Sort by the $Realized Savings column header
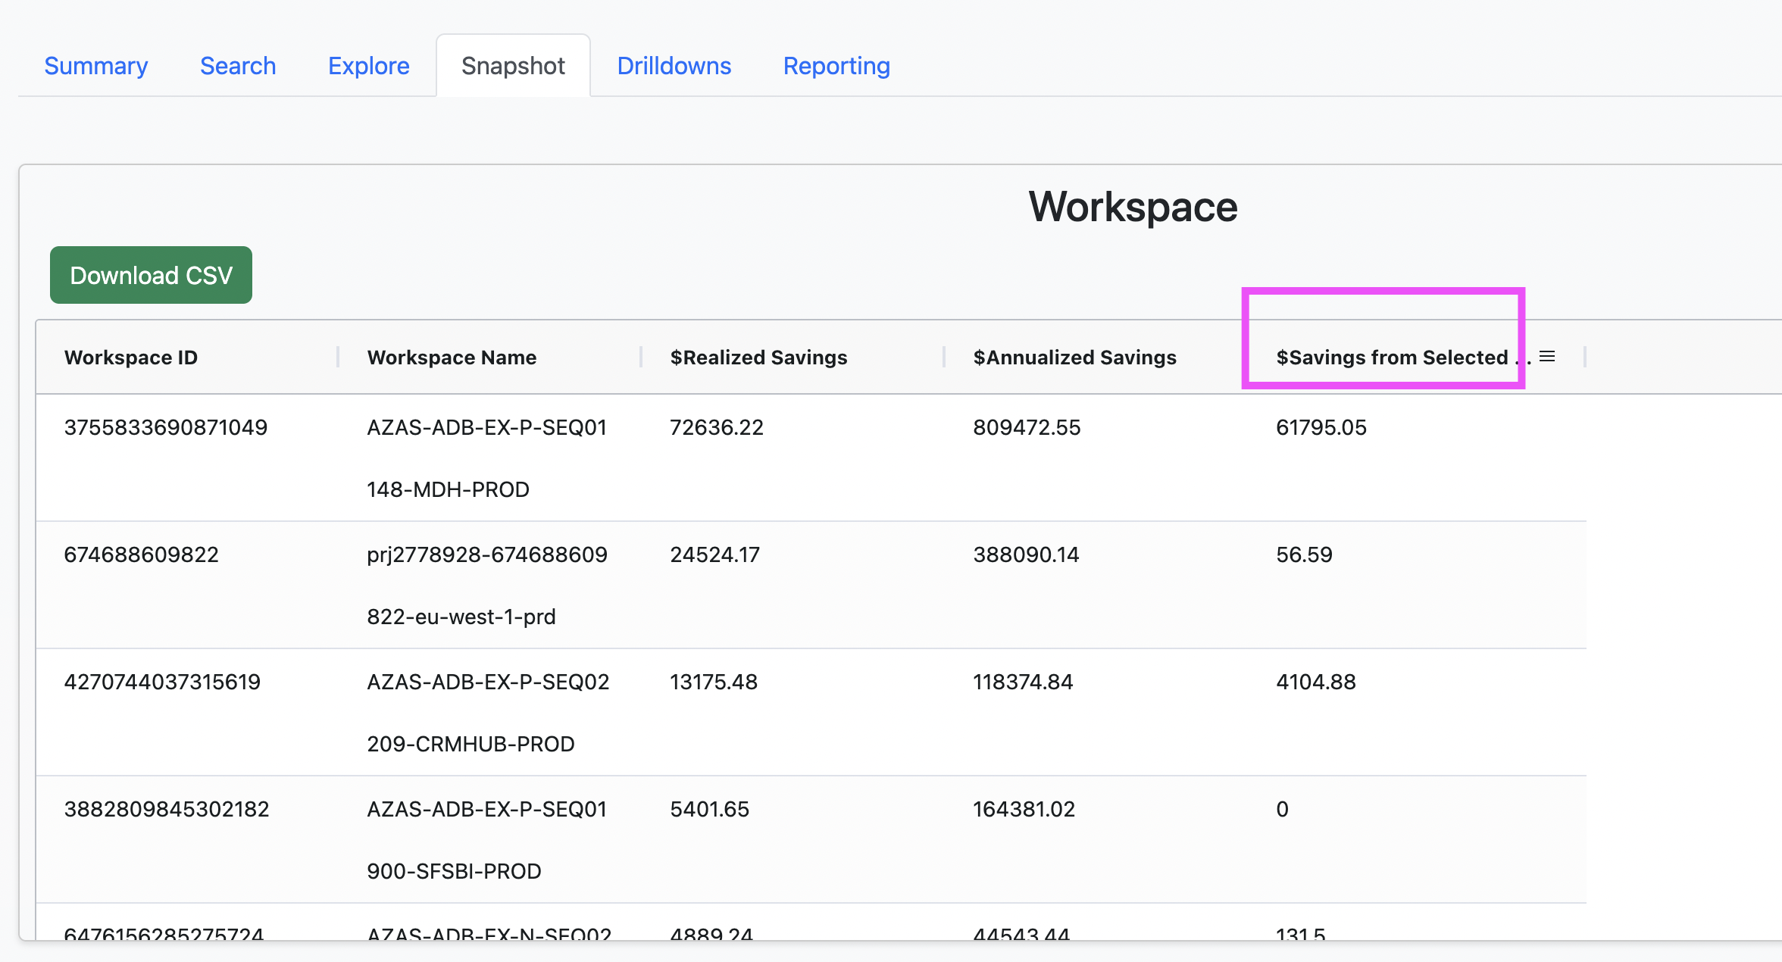 [x=758, y=358]
